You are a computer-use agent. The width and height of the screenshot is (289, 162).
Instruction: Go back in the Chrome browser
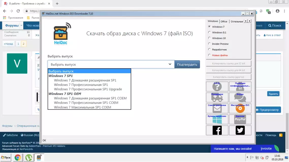[5, 11]
